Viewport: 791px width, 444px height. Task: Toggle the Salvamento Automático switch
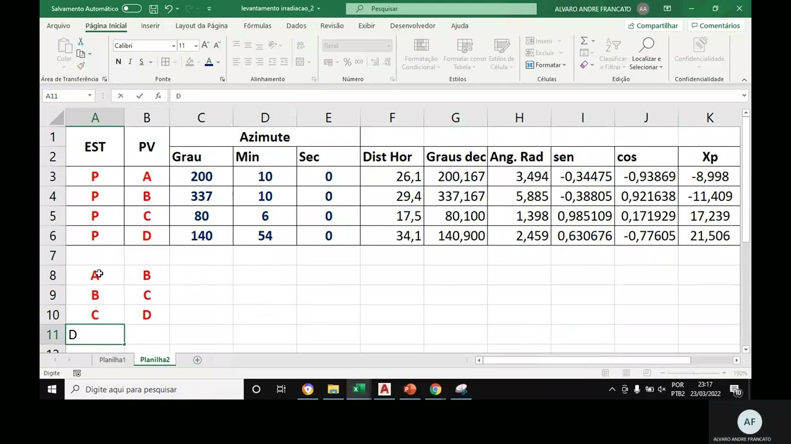[131, 9]
